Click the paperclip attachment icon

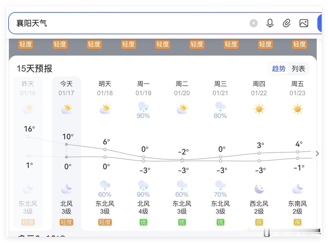click(286, 23)
